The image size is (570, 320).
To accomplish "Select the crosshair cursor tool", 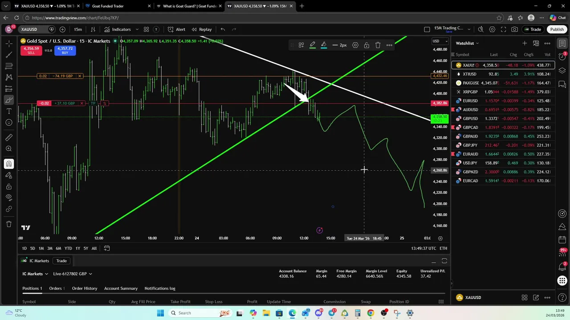I will pyautogui.click(x=9, y=44).
